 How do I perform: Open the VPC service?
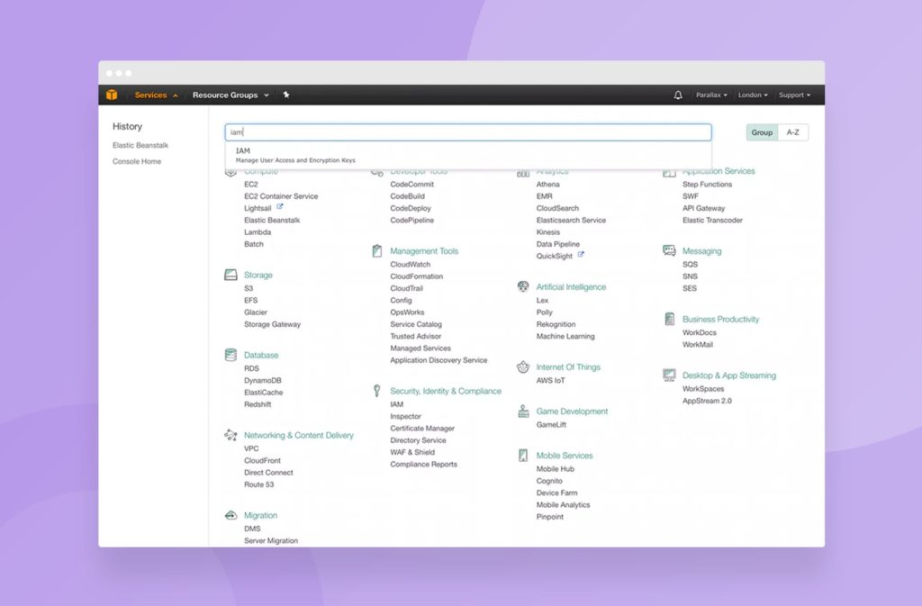pyautogui.click(x=251, y=448)
